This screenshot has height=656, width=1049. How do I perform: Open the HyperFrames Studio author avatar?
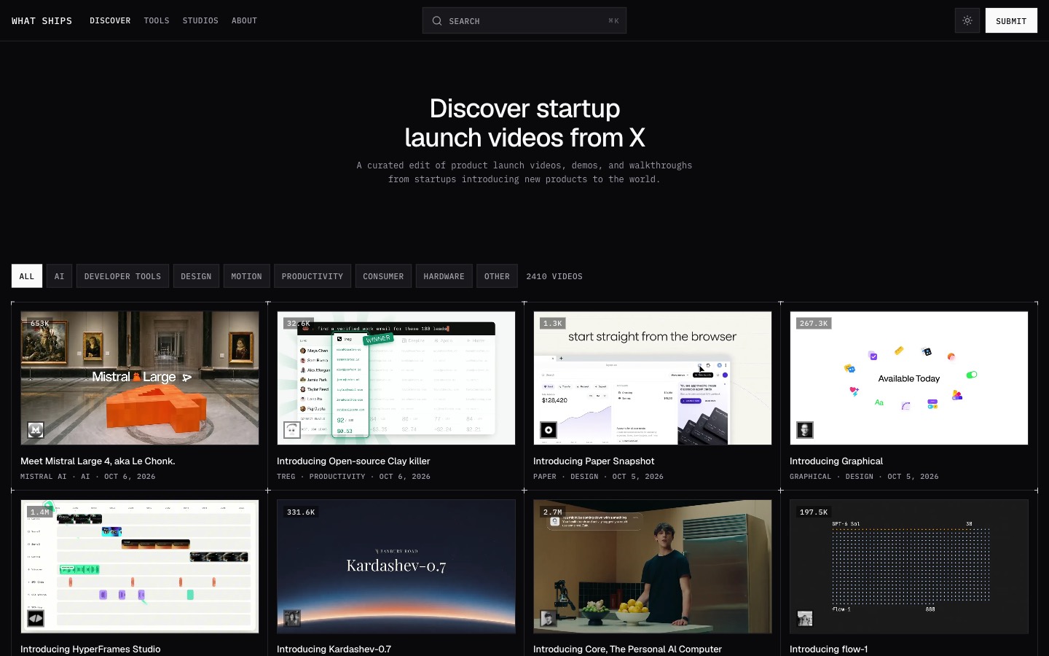pyautogui.click(x=36, y=618)
